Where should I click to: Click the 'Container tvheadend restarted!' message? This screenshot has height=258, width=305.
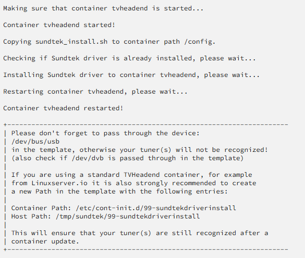(63, 108)
